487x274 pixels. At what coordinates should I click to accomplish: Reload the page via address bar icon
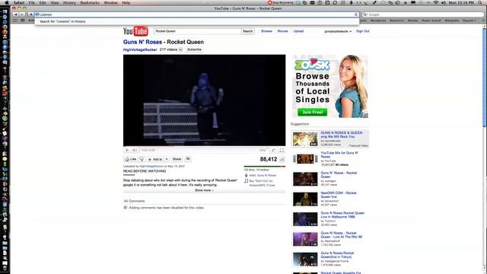(x=356, y=14)
